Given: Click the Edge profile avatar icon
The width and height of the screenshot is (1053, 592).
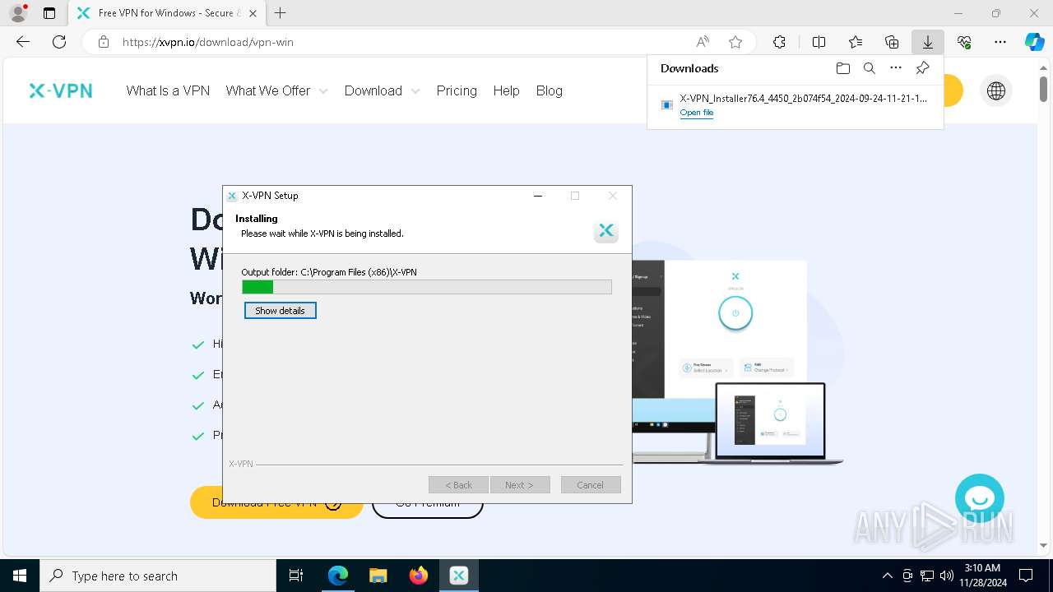Looking at the screenshot, I should pyautogui.click(x=17, y=13).
